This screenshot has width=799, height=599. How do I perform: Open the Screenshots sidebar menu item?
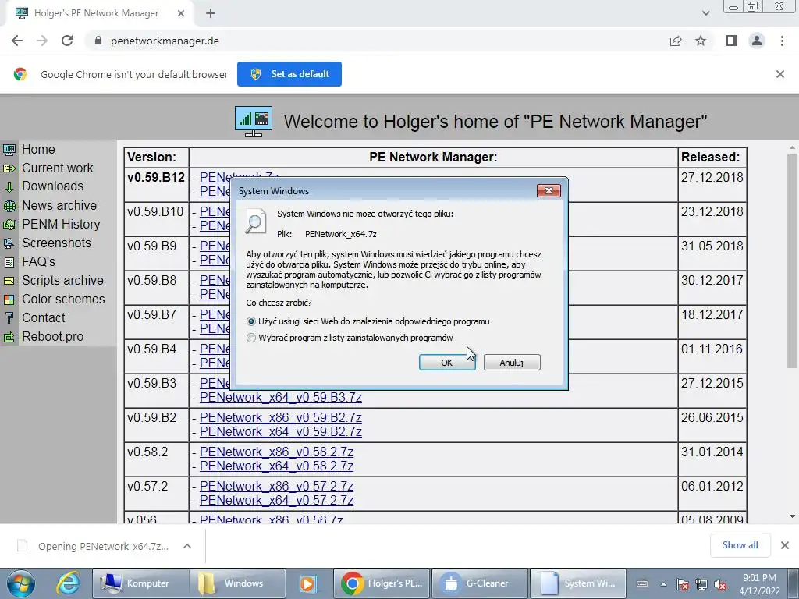click(56, 243)
